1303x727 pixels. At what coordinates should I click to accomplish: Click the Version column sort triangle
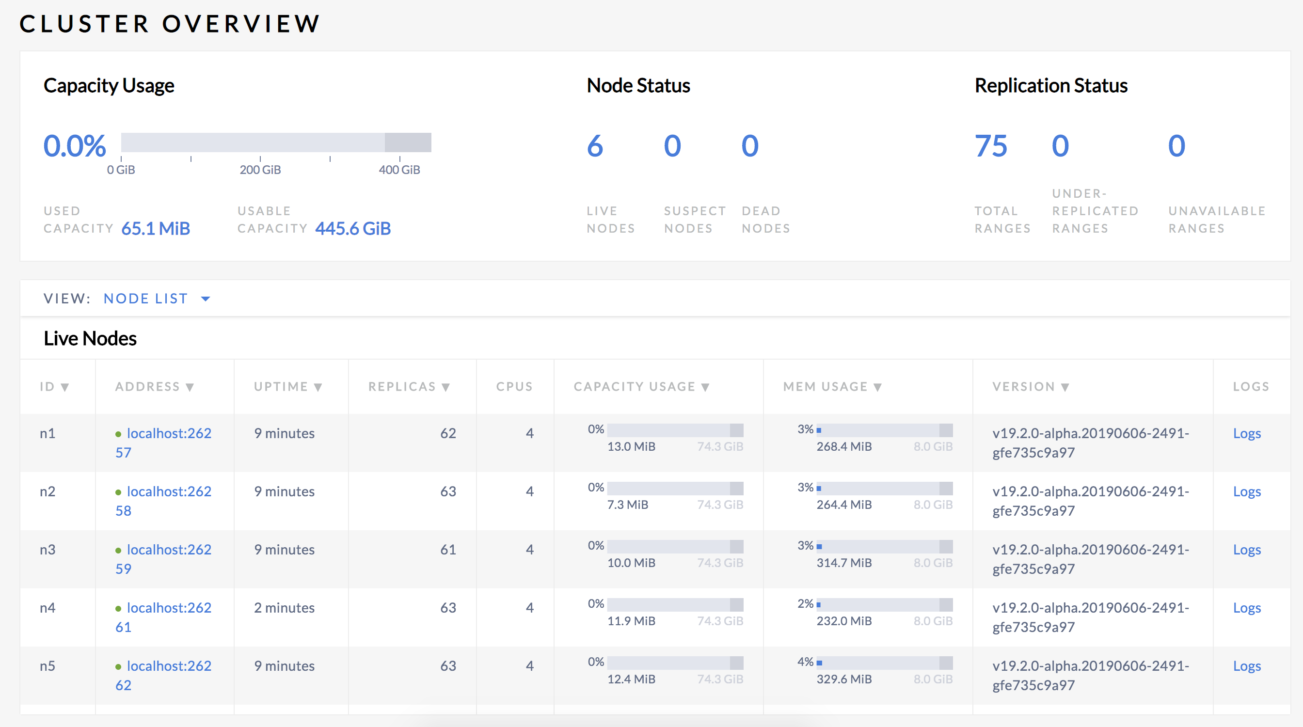click(1066, 387)
